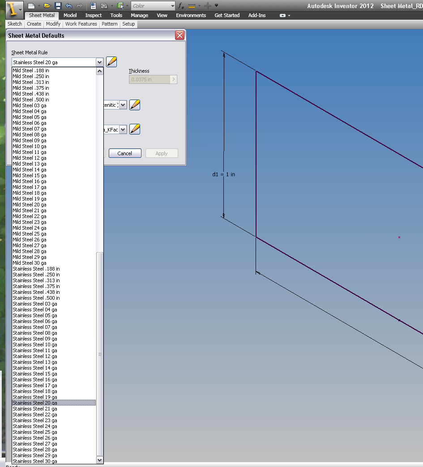
Task: Edit the Sheet Metal Rule with pencil icon
Action: (111, 61)
